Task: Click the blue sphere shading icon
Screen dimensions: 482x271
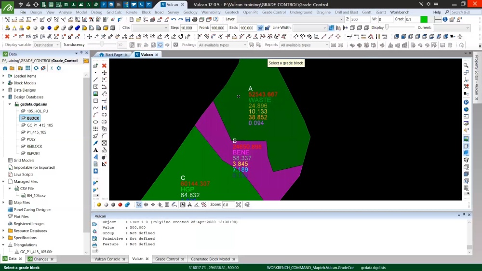Action: pos(49,28)
